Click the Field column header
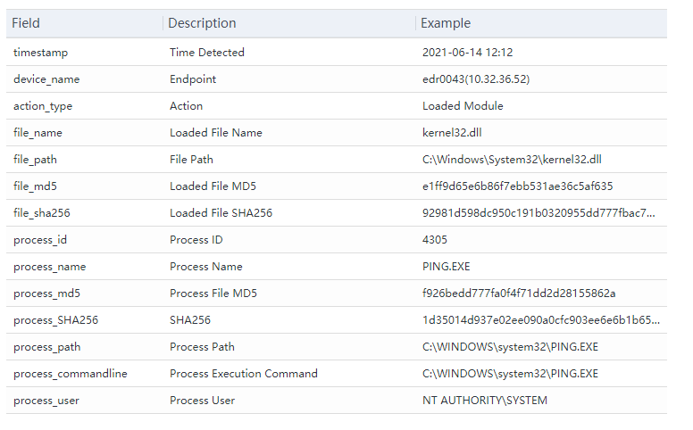This screenshot has height=430, width=693. point(26,23)
